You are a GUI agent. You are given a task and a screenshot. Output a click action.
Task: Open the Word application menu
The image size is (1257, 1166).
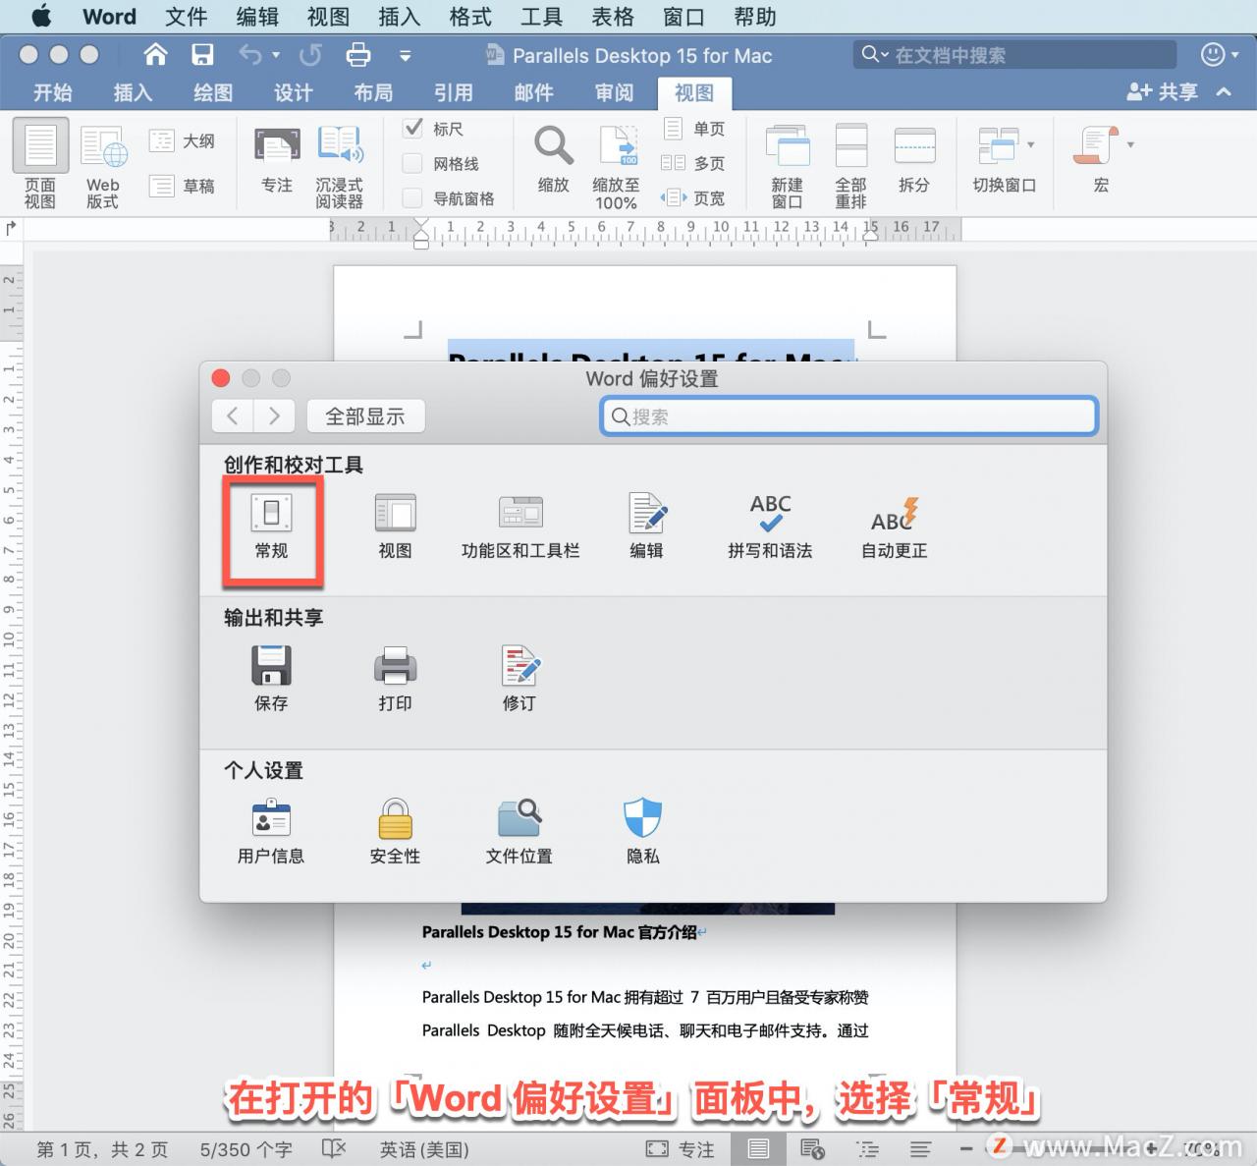(x=109, y=17)
